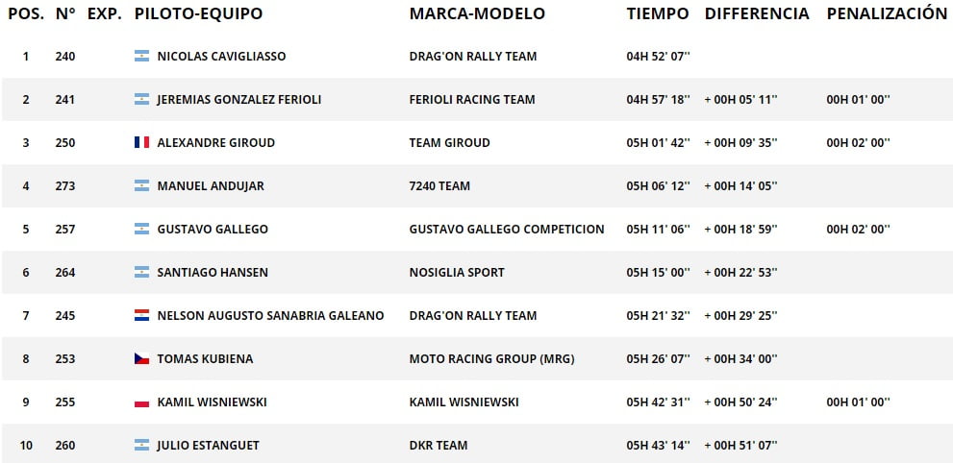Click Argentina flag next to Santiago Hansen

click(141, 273)
